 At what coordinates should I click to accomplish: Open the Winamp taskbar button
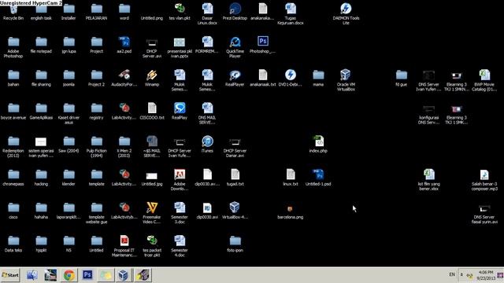click(x=142, y=275)
